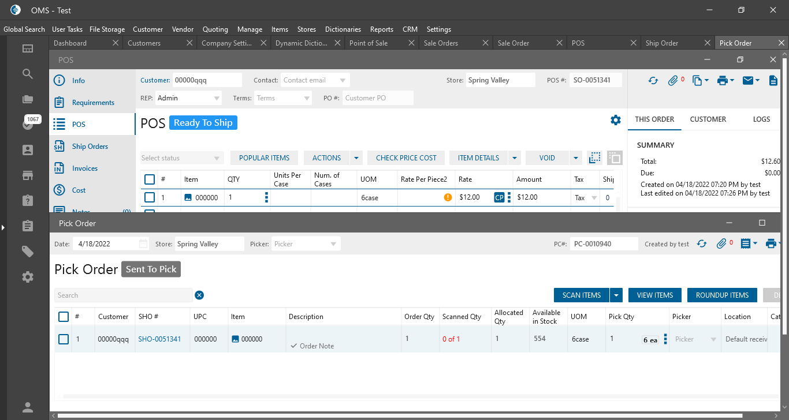Click the dashed selection icon beside VOID
Viewport: 789px width, 420px height.
click(594, 158)
